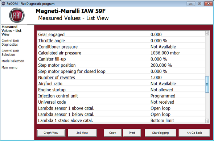
Task: Open Measured Values - List View sidebar item
Action: pos(12,30)
